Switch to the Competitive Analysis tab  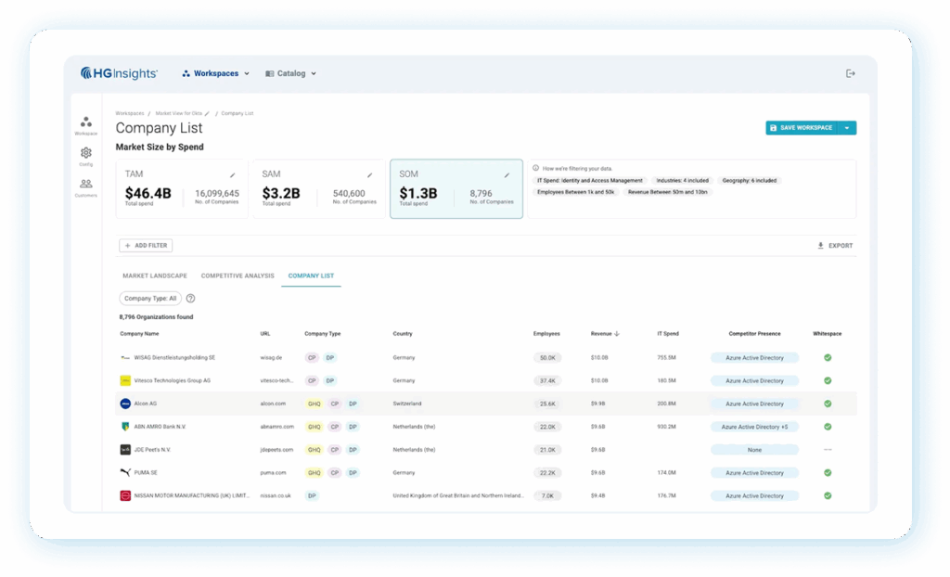point(237,276)
